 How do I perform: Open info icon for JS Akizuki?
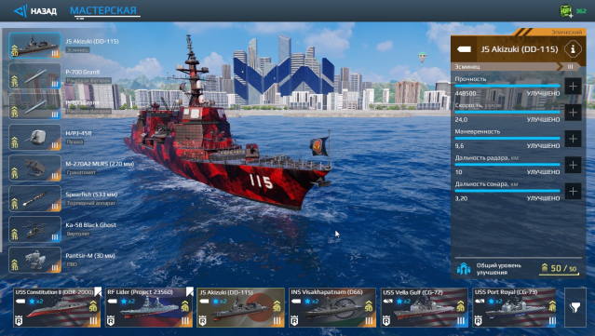tap(573, 49)
